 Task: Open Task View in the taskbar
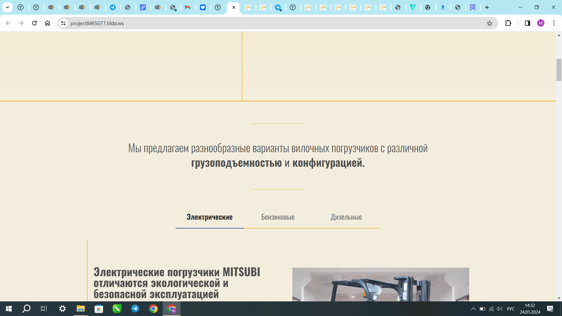pos(44,309)
